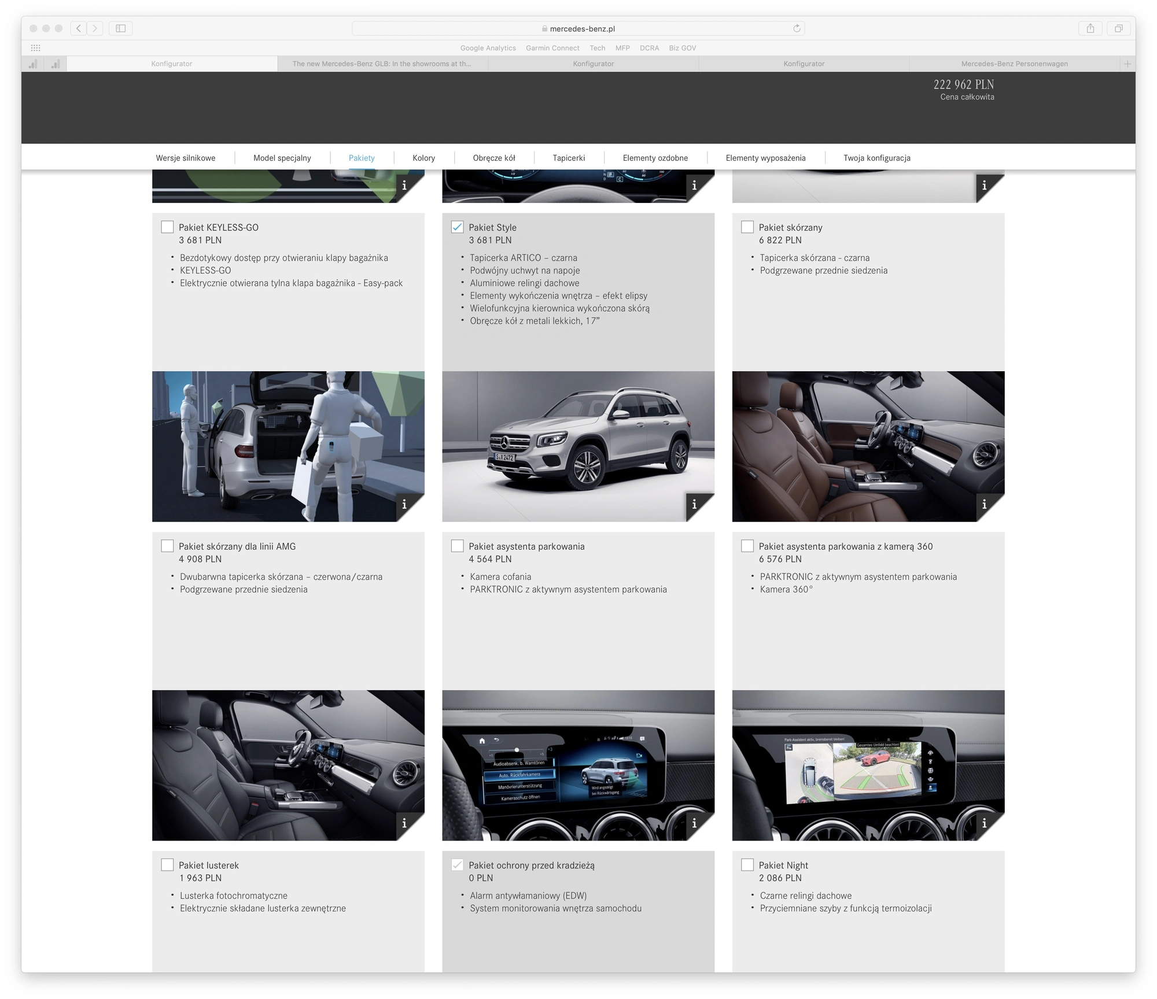The width and height of the screenshot is (1157, 999).
Task: Check the Pakiet Night checkbox
Action: click(747, 865)
